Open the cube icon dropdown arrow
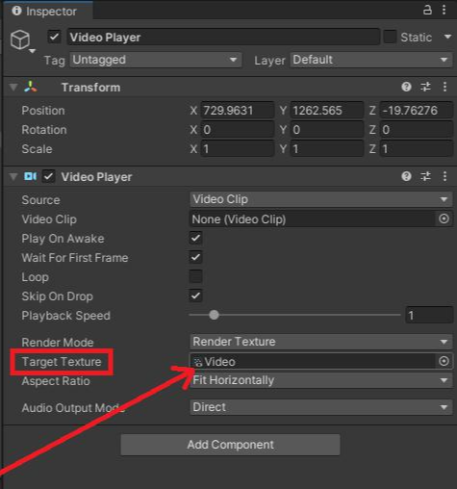The width and height of the screenshot is (457, 489). pos(32,51)
